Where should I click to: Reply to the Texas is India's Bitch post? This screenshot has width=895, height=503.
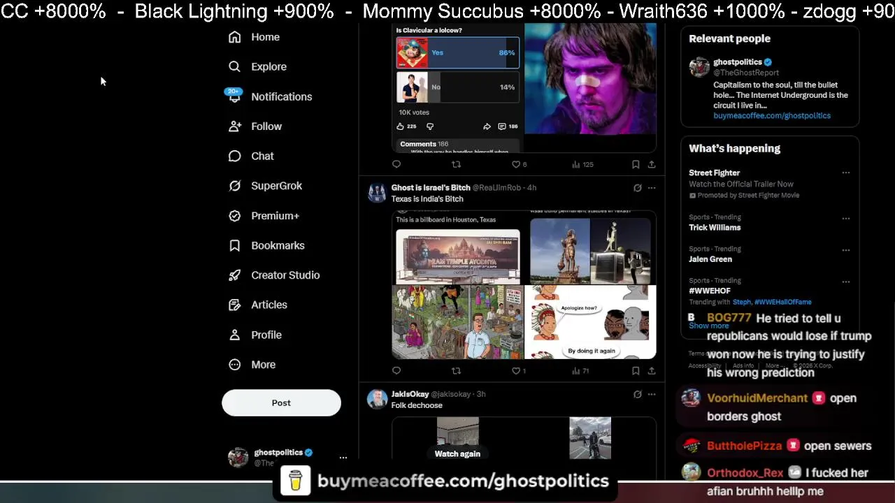[x=396, y=371]
